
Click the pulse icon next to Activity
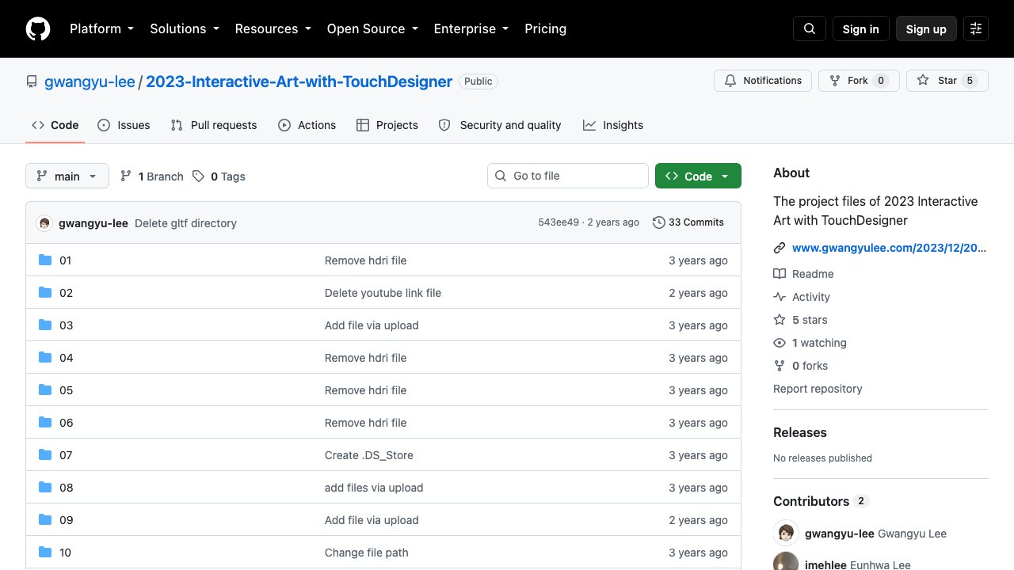780,297
